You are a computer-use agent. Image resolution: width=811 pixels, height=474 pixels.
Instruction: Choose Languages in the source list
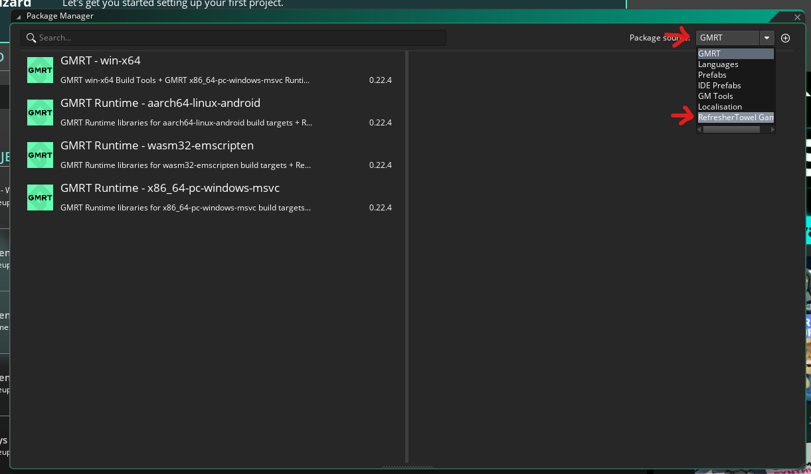[x=735, y=64]
